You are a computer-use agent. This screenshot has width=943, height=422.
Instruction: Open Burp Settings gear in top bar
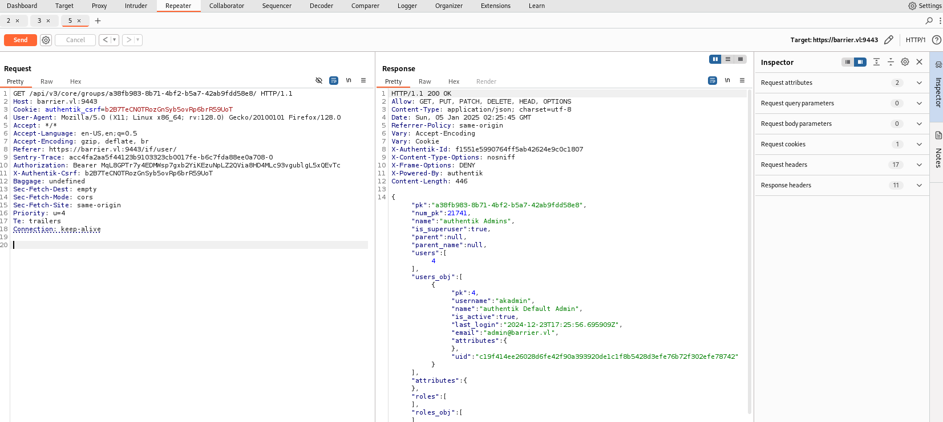(x=912, y=6)
